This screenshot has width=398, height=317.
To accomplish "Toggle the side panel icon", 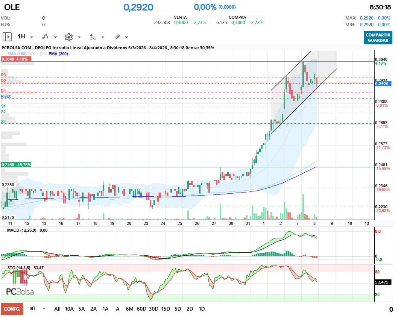I will click(x=7, y=37).
